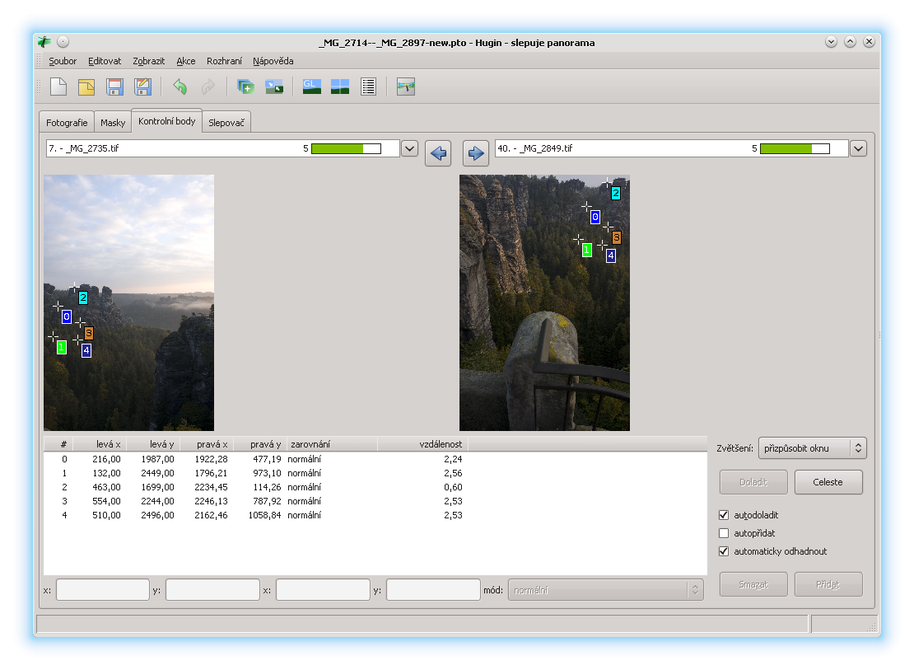This screenshot has width=914, height=670.
Task: Add images using the green plus icon
Action: click(245, 87)
